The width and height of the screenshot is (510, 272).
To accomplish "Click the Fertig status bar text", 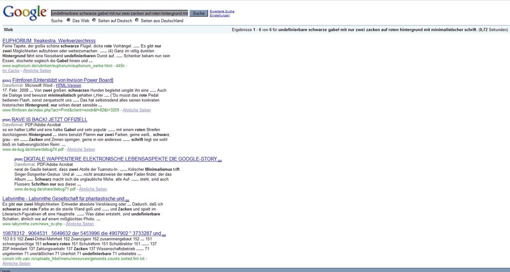I will point(6,271).
